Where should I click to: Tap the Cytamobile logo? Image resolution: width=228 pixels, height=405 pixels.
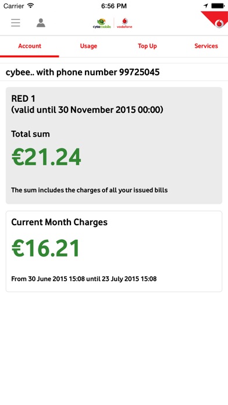(x=102, y=23)
